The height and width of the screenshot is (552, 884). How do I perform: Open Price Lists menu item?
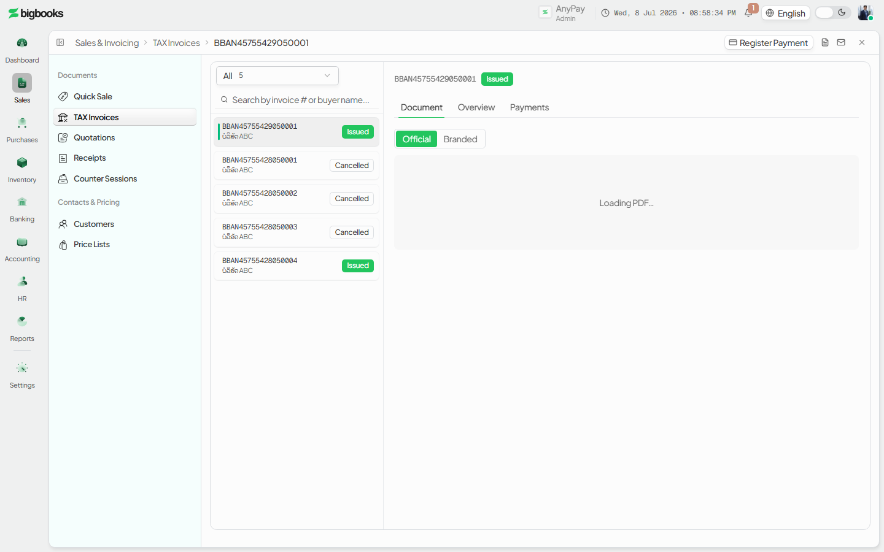click(x=125, y=244)
